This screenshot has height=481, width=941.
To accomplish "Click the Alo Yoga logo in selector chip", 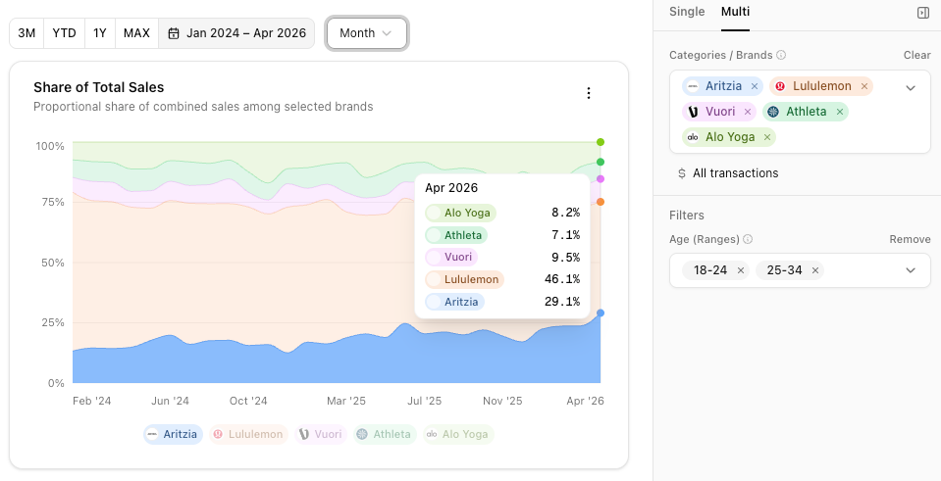I will (693, 137).
